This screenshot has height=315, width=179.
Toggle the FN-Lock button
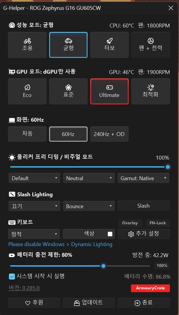click(158, 223)
